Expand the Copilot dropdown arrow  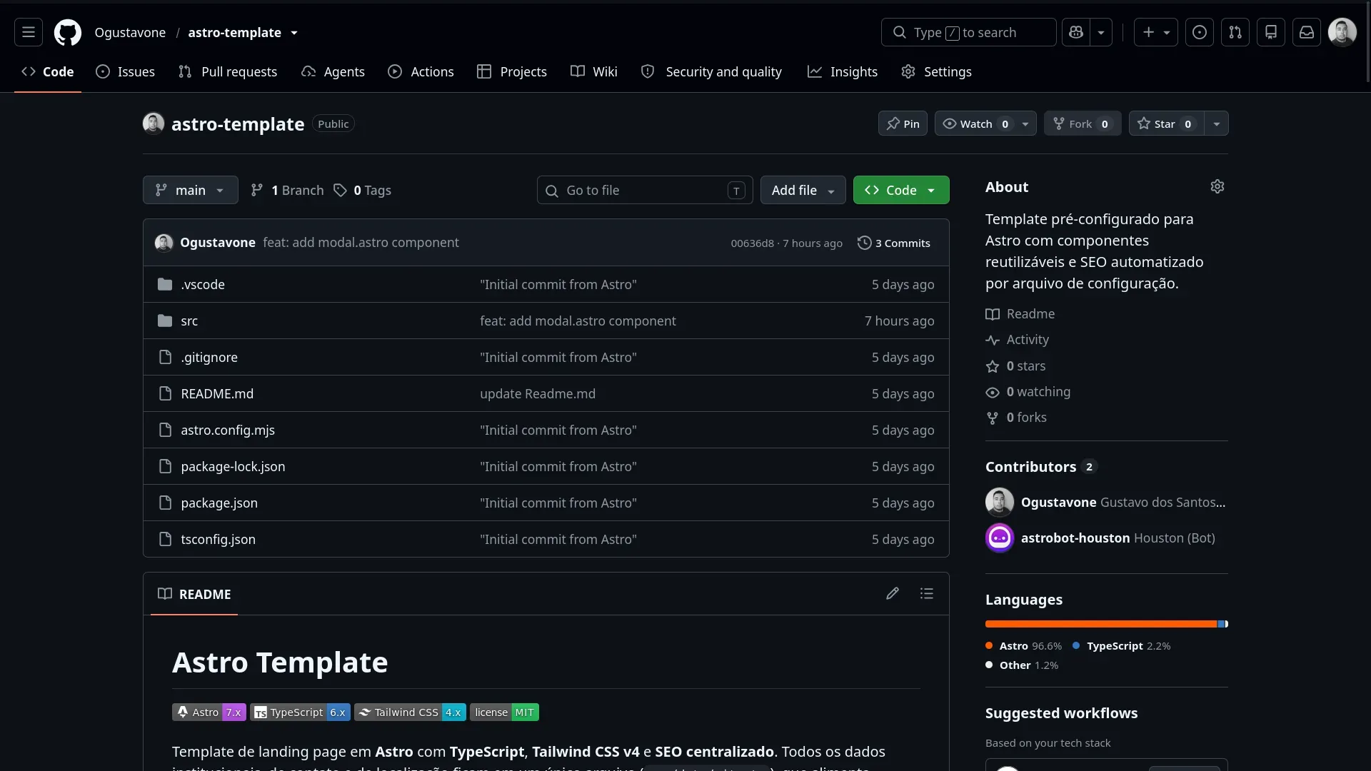click(x=1101, y=32)
